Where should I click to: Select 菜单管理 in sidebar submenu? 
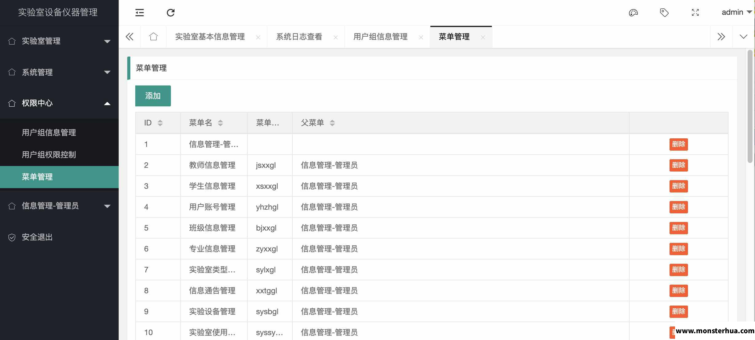point(59,177)
